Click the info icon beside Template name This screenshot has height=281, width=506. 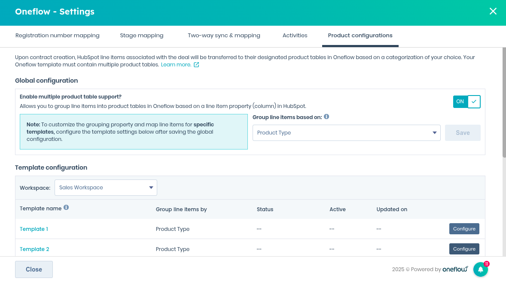(66, 208)
